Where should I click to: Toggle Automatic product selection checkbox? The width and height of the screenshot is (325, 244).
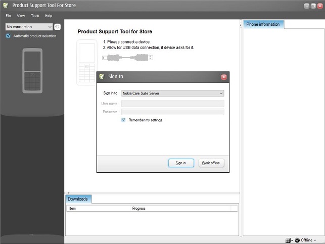9,36
